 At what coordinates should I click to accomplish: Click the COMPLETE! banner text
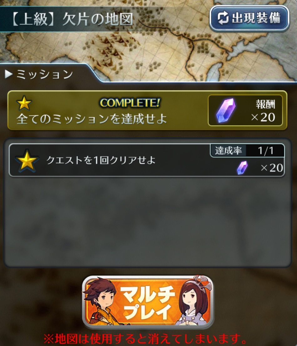pyautogui.click(x=130, y=103)
